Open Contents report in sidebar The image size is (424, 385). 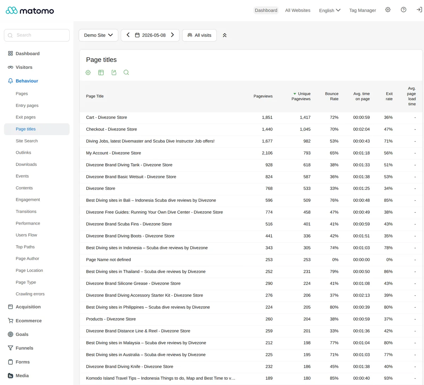click(24, 188)
